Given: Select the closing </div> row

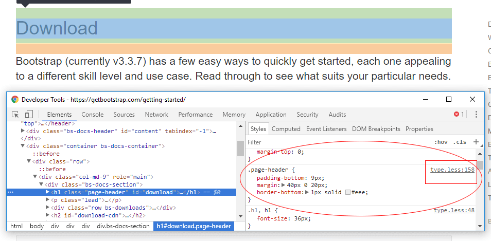Looking at the screenshot, I should [x=30, y=138].
